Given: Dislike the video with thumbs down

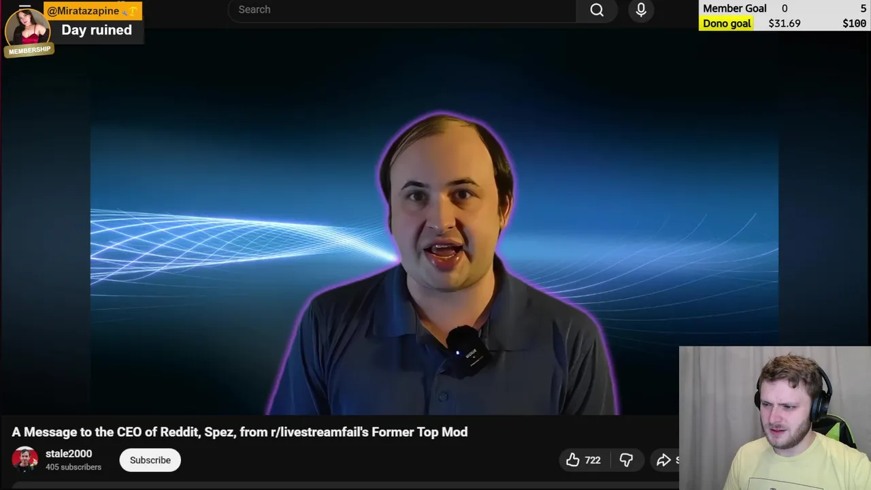Looking at the screenshot, I should coord(626,460).
